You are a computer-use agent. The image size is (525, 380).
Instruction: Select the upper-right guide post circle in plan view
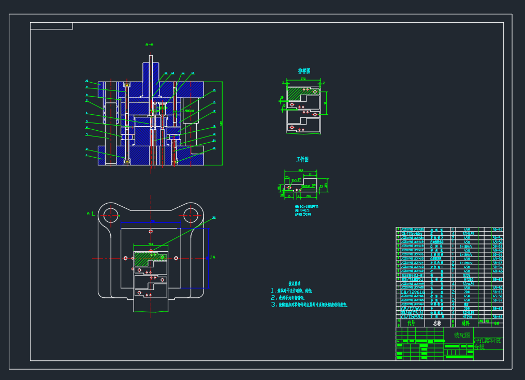tap(191, 215)
